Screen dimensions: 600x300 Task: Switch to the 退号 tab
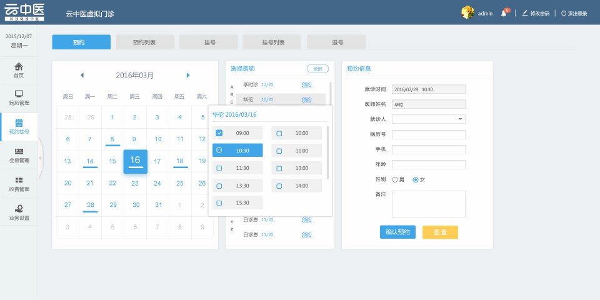coord(337,42)
